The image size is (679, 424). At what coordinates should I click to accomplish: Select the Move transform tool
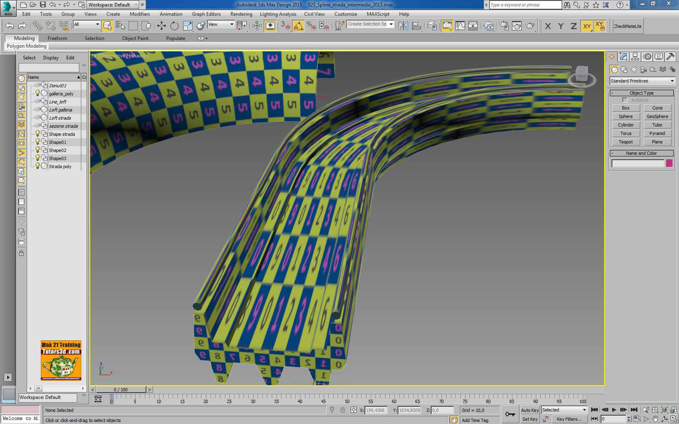(x=161, y=26)
